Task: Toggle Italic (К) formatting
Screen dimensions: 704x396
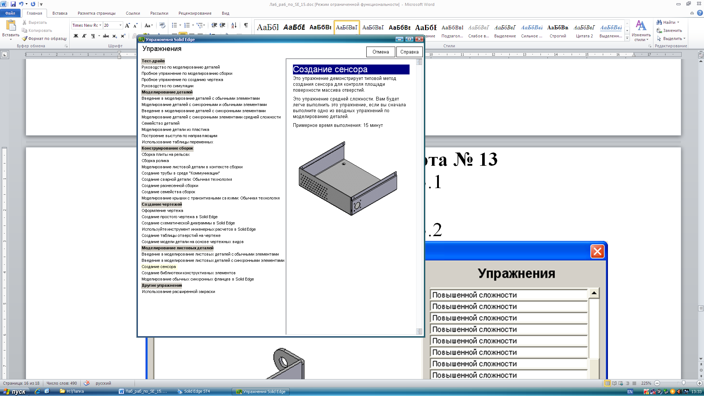Action: [84, 36]
